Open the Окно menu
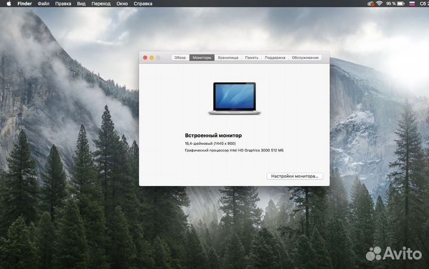 pos(122,4)
